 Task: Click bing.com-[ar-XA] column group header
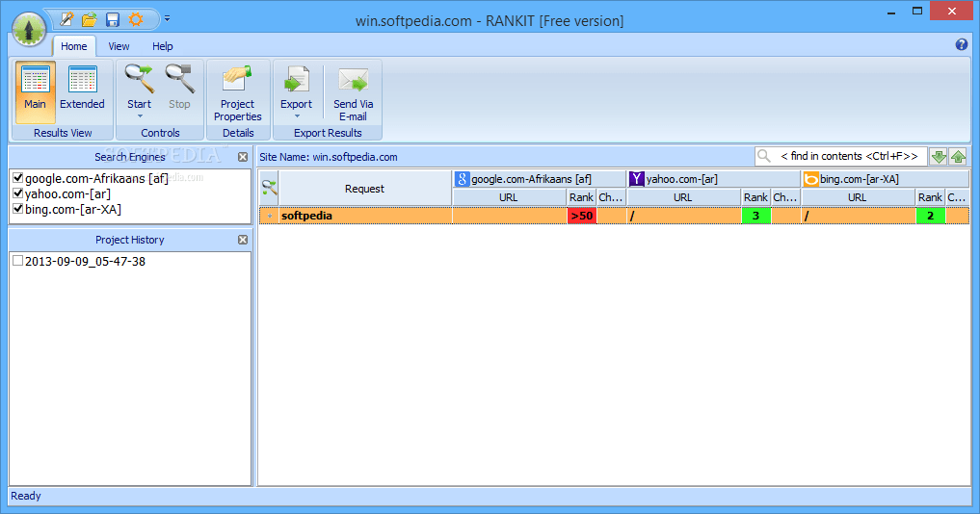[886, 179]
